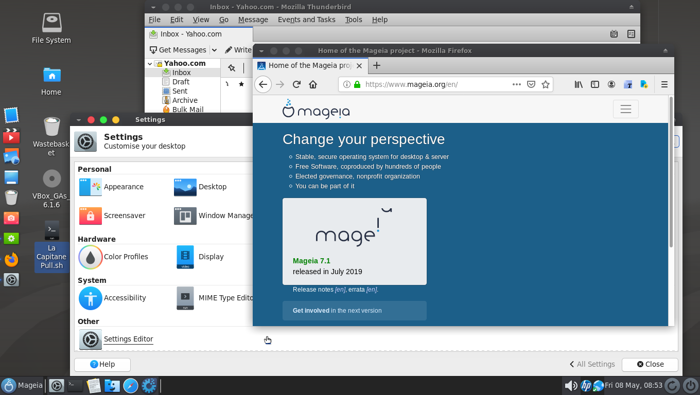Open Firefox window title bar menu arrow

(x=261, y=51)
